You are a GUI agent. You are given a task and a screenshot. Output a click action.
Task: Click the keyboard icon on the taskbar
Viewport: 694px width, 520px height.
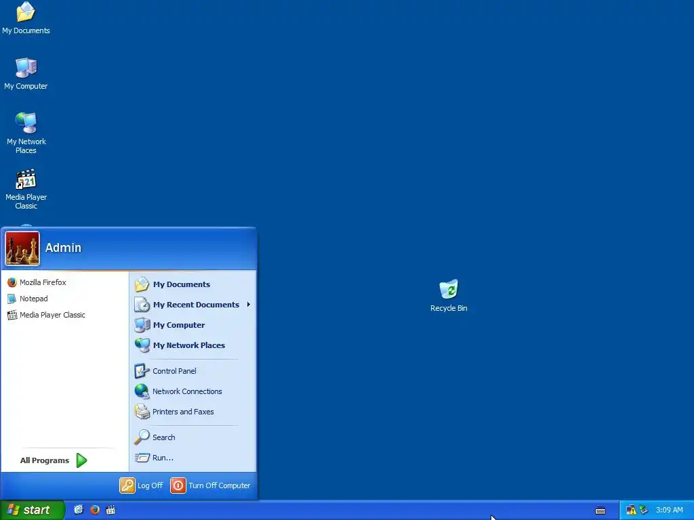(600, 511)
